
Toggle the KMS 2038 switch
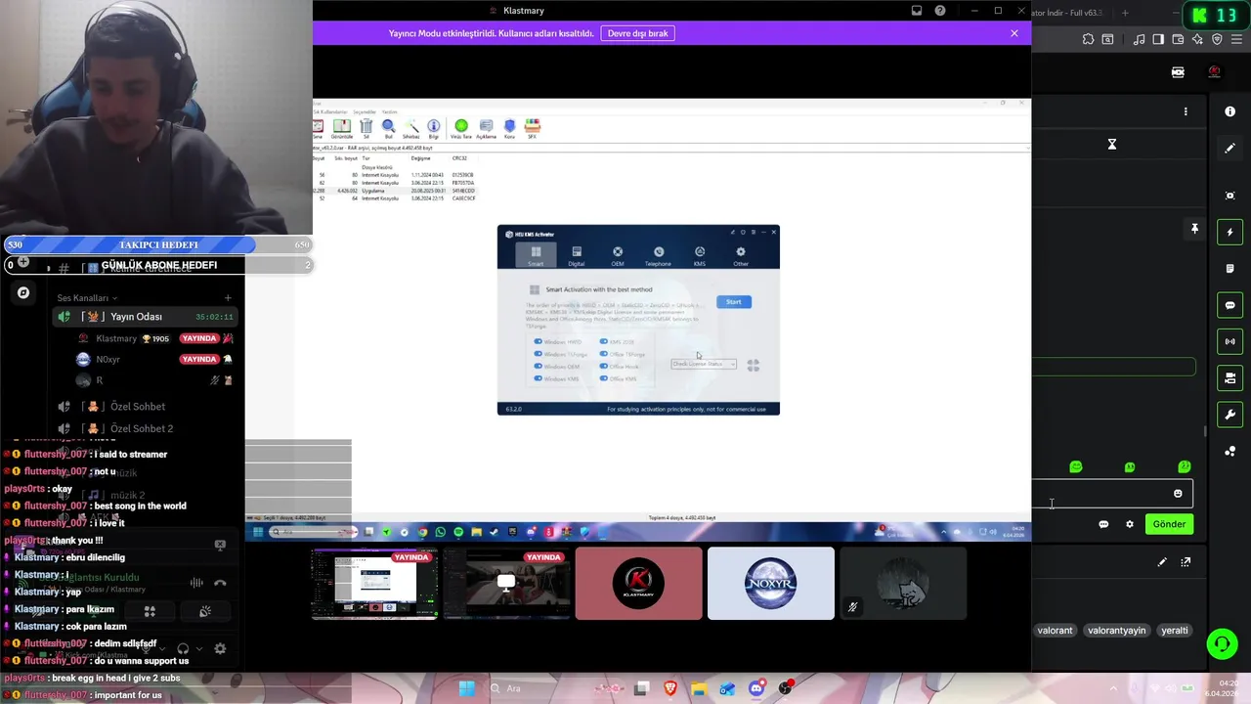[603, 341]
